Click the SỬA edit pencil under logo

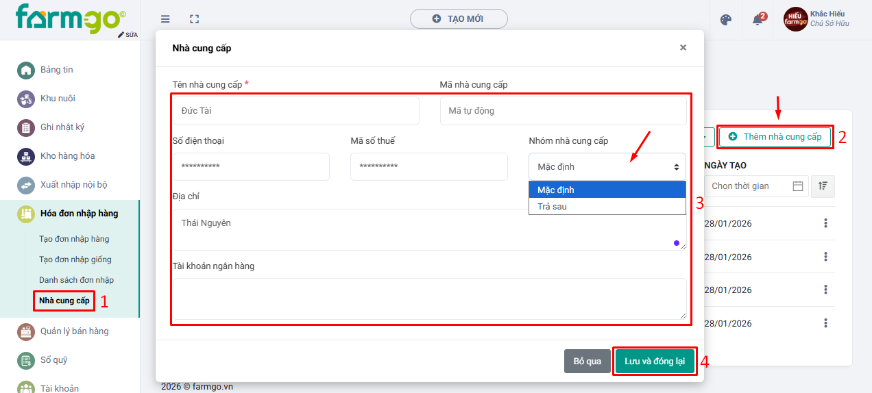pyautogui.click(x=128, y=34)
